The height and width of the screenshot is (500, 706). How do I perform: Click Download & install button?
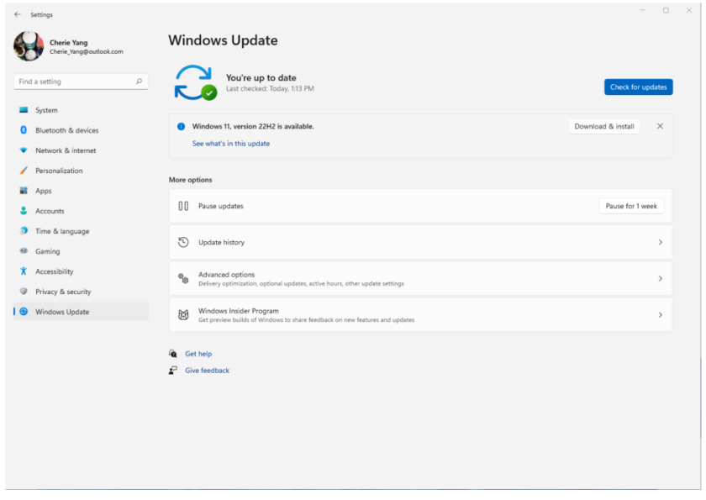pos(604,126)
